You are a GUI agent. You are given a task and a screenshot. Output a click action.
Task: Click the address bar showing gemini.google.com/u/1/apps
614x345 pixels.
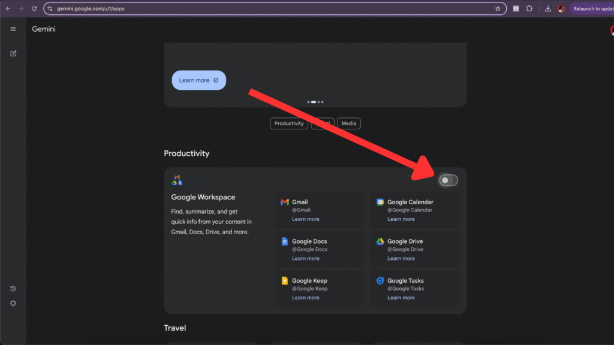click(275, 8)
